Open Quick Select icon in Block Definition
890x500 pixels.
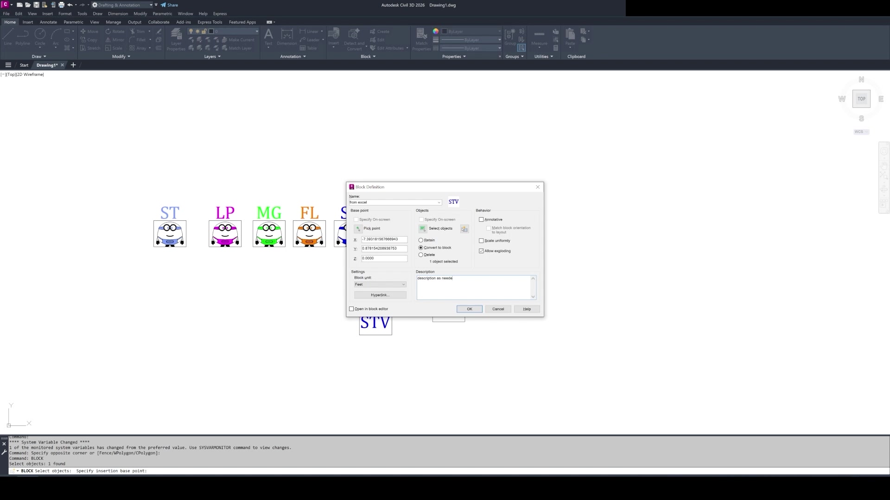pyautogui.click(x=464, y=229)
